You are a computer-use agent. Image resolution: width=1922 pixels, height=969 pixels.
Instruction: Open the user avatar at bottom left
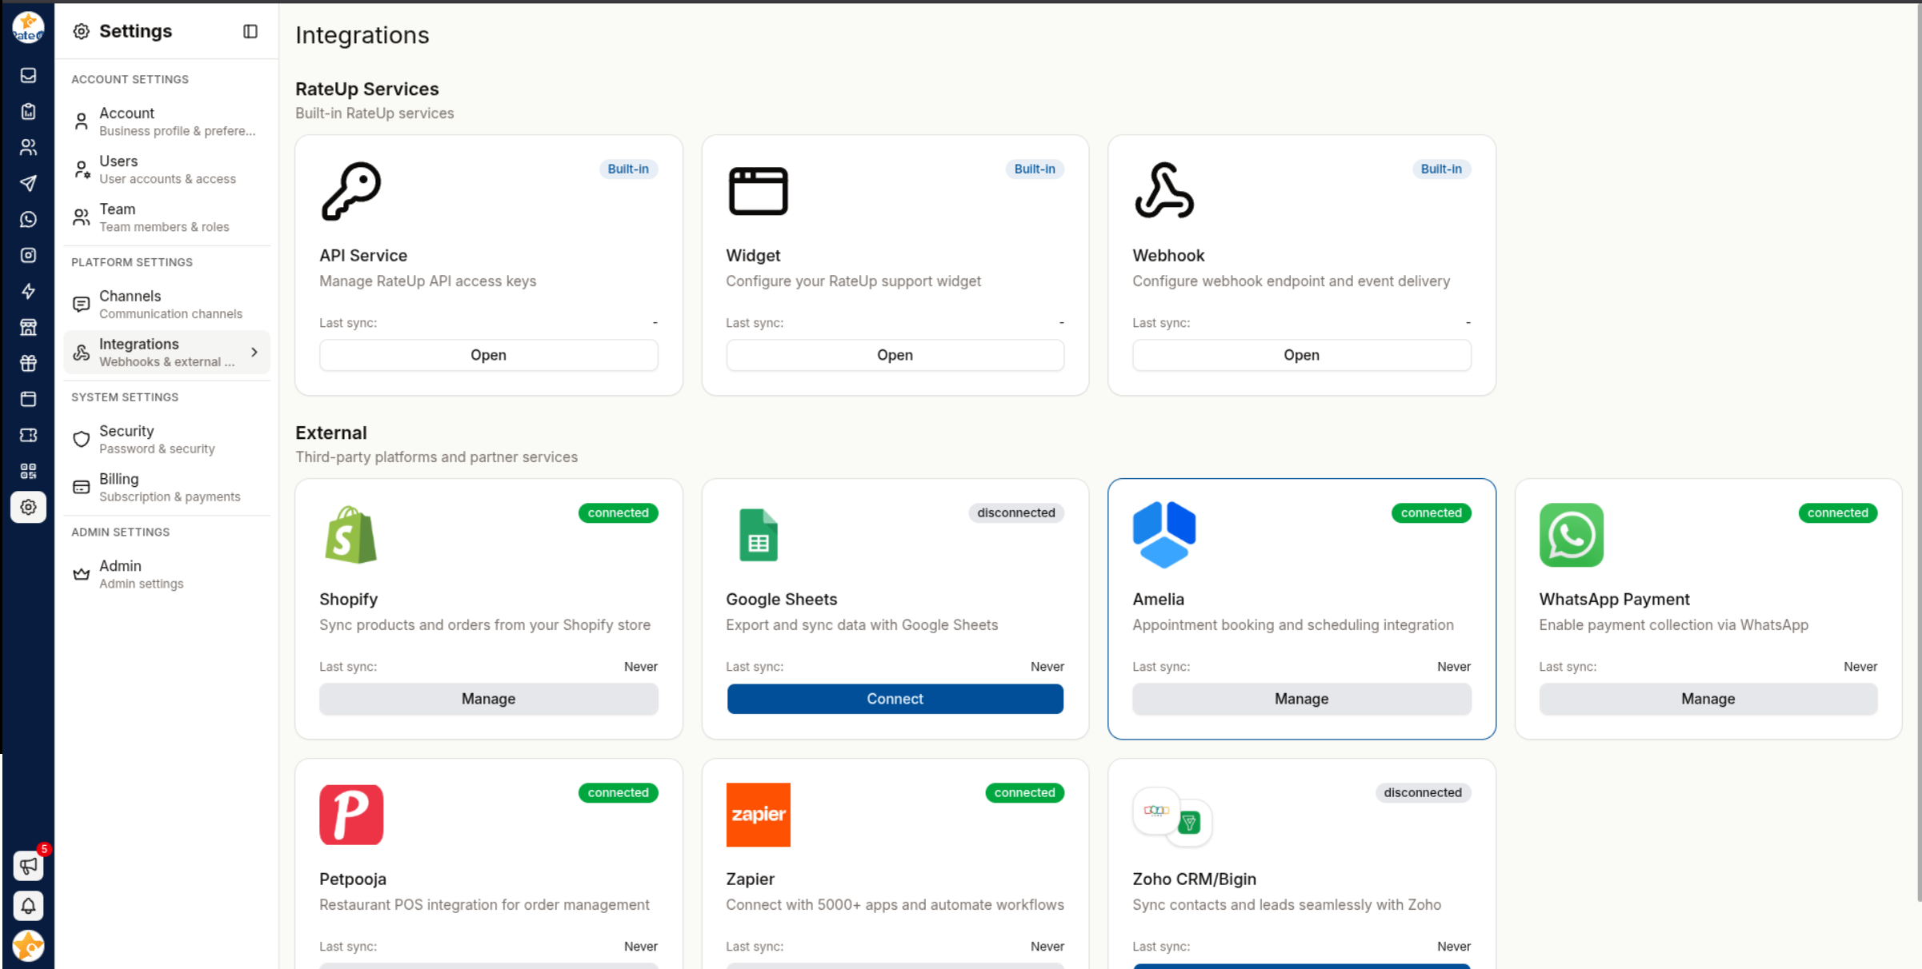coord(28,946)
